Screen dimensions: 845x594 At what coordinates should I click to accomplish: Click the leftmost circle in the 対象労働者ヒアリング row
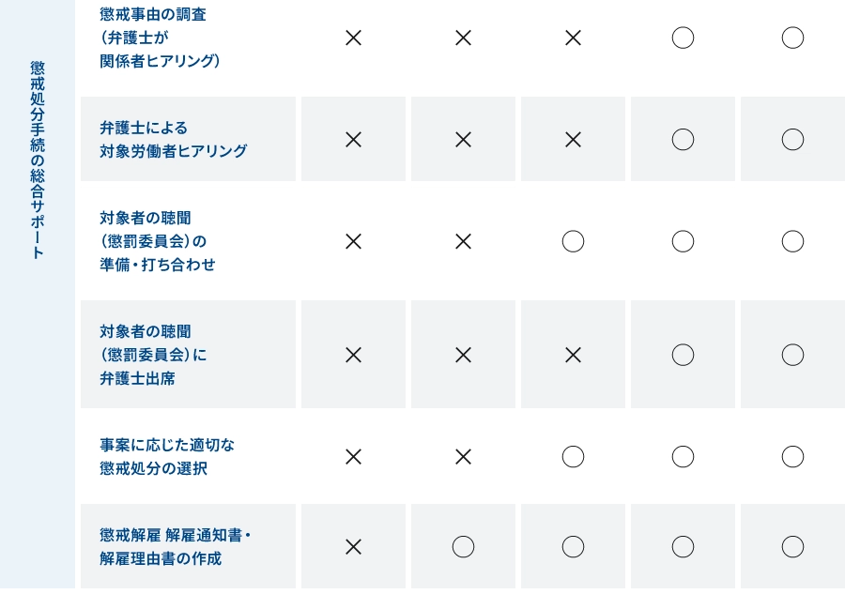683,140
